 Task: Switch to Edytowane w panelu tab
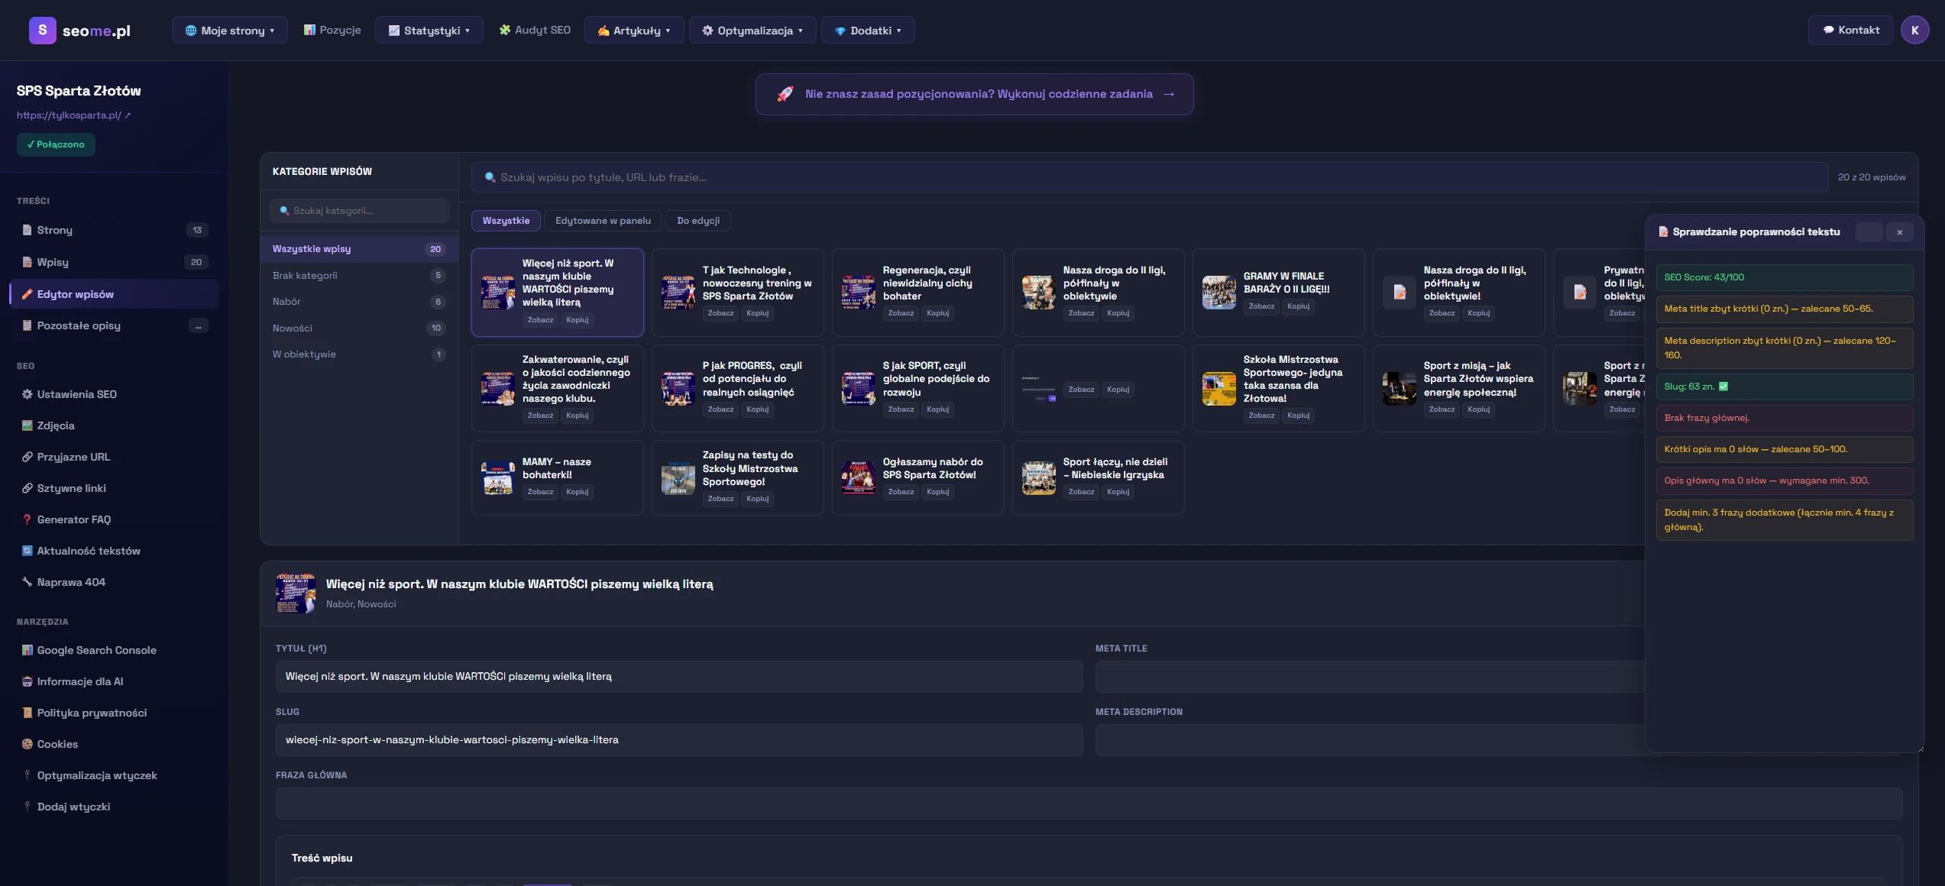603,221
